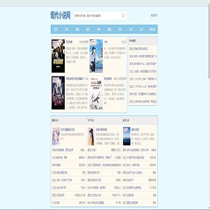
Task: Click the title beside the yellow-dress cover
Action: coord(101,129)
